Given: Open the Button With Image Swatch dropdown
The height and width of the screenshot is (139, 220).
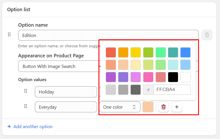Looking at the screenshot, I should [x=59, y=66].
